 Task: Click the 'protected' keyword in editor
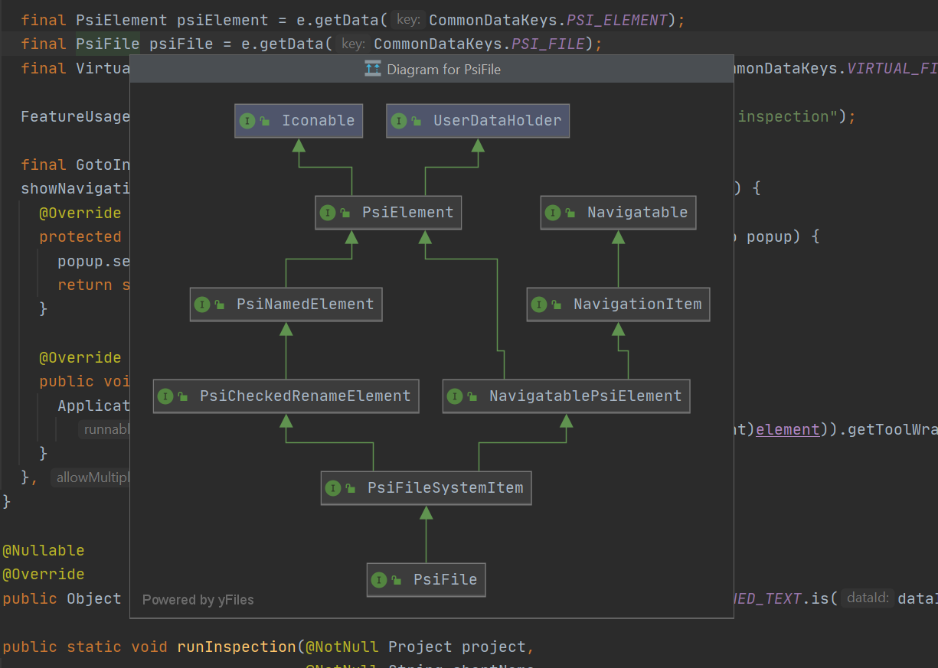(80, 237)
